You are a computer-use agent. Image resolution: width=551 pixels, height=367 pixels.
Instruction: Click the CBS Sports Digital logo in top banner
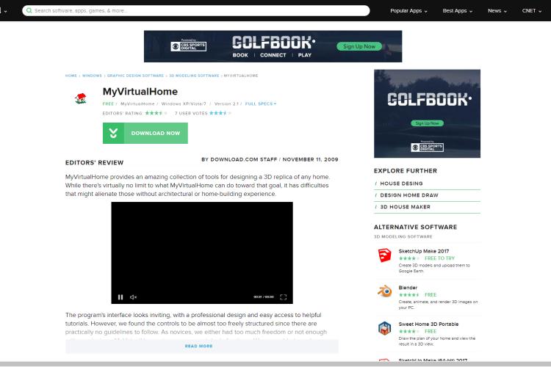[x=188, y=46]
